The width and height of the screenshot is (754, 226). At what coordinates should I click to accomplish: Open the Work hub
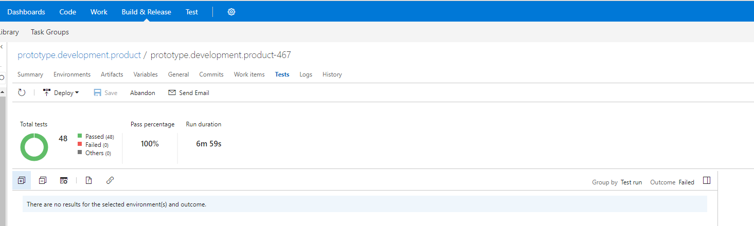(99, 12)
